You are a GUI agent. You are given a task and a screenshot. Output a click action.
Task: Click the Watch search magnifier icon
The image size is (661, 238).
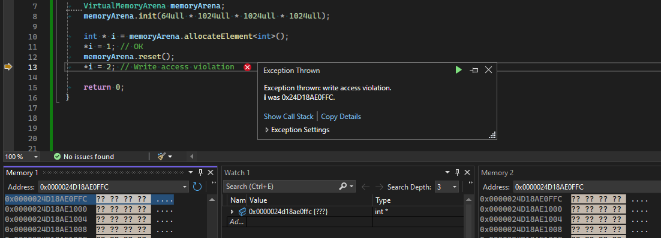342,187
